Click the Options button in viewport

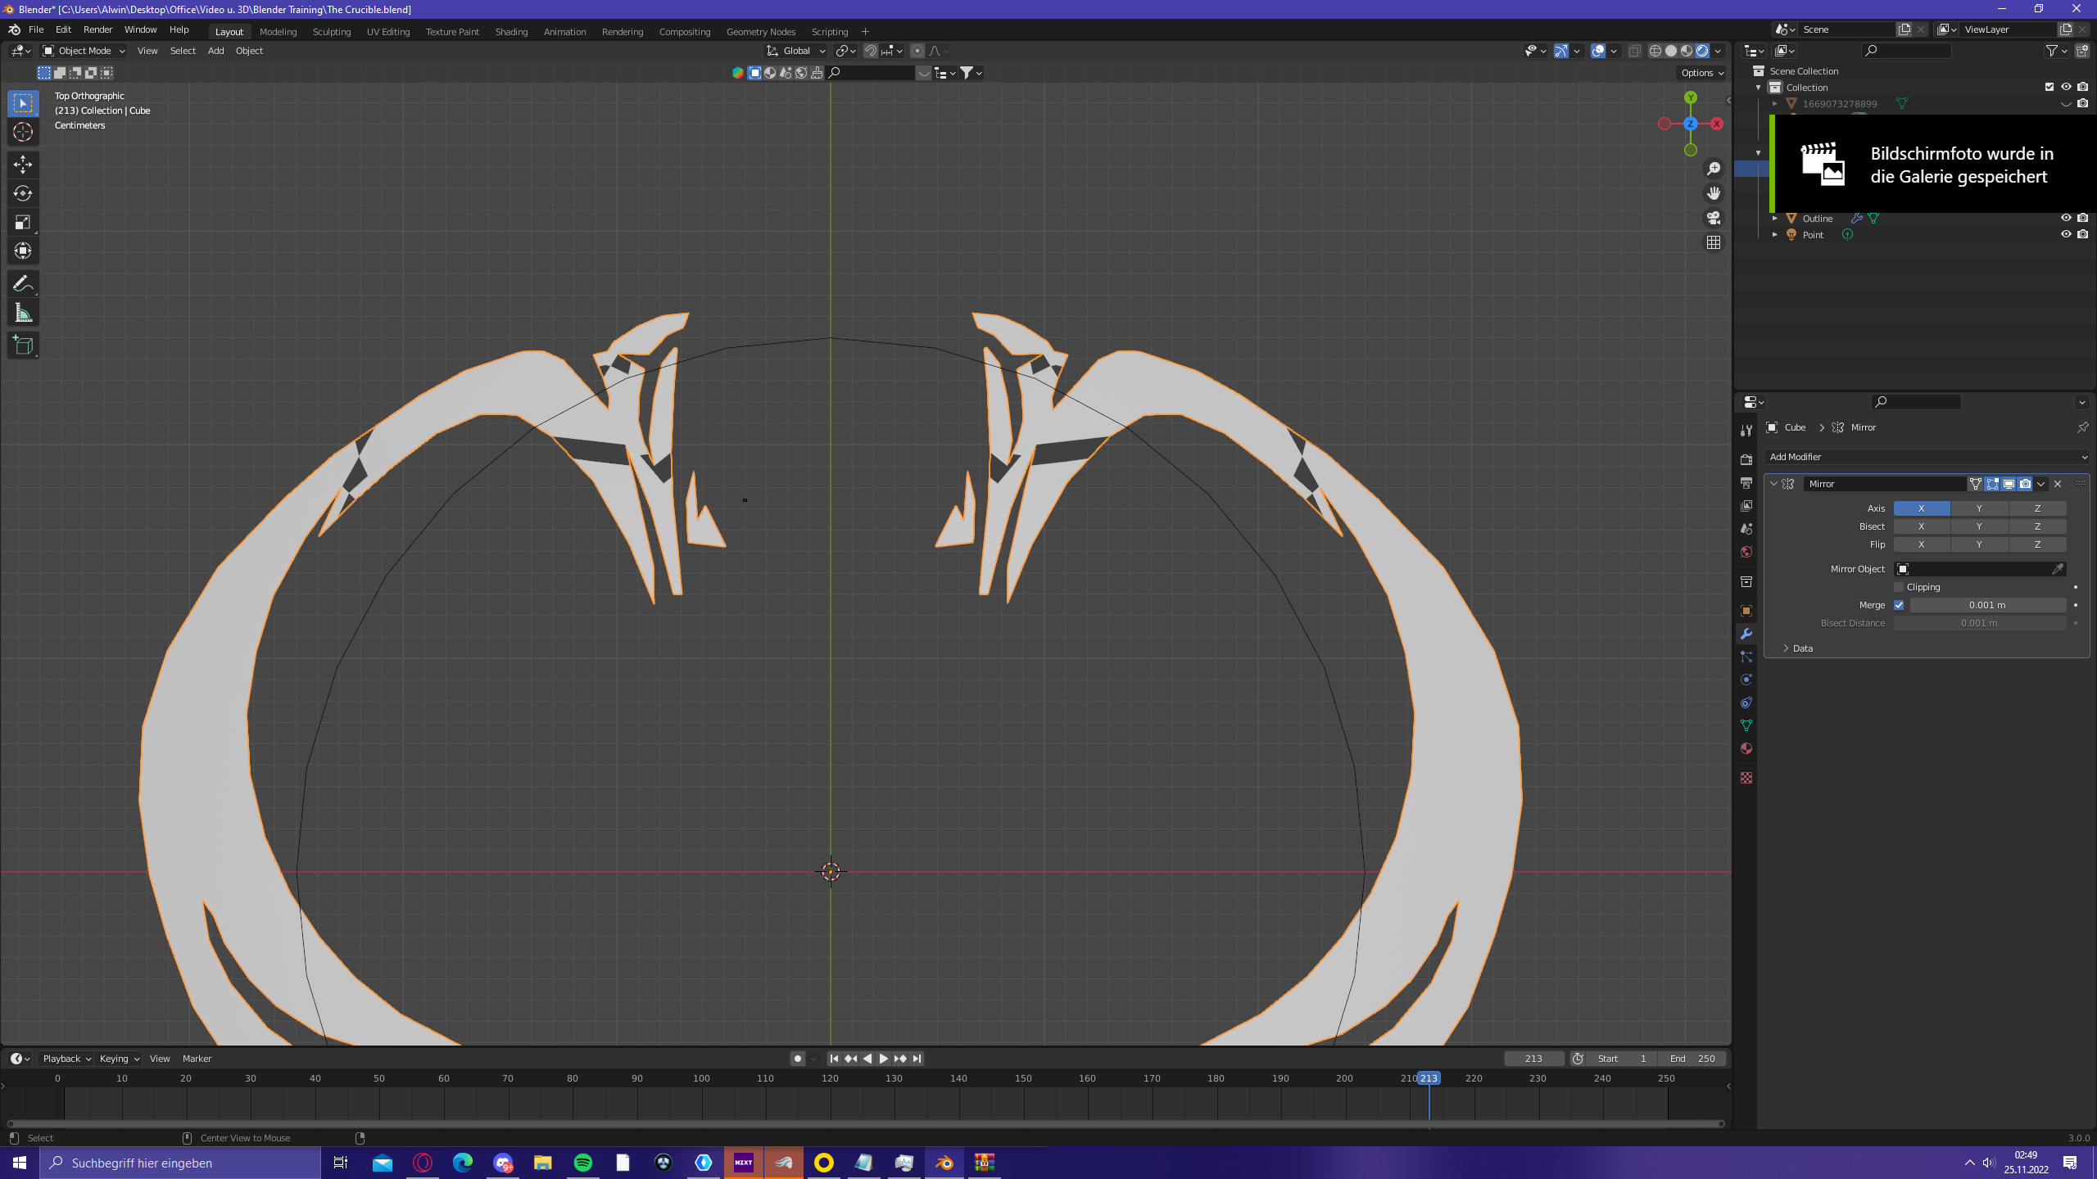pyautogui.click(x=1701, y=73)
